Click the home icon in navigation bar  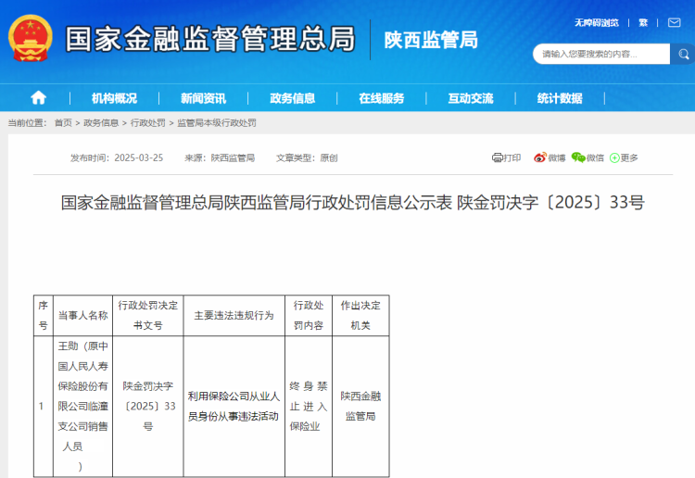38,98
